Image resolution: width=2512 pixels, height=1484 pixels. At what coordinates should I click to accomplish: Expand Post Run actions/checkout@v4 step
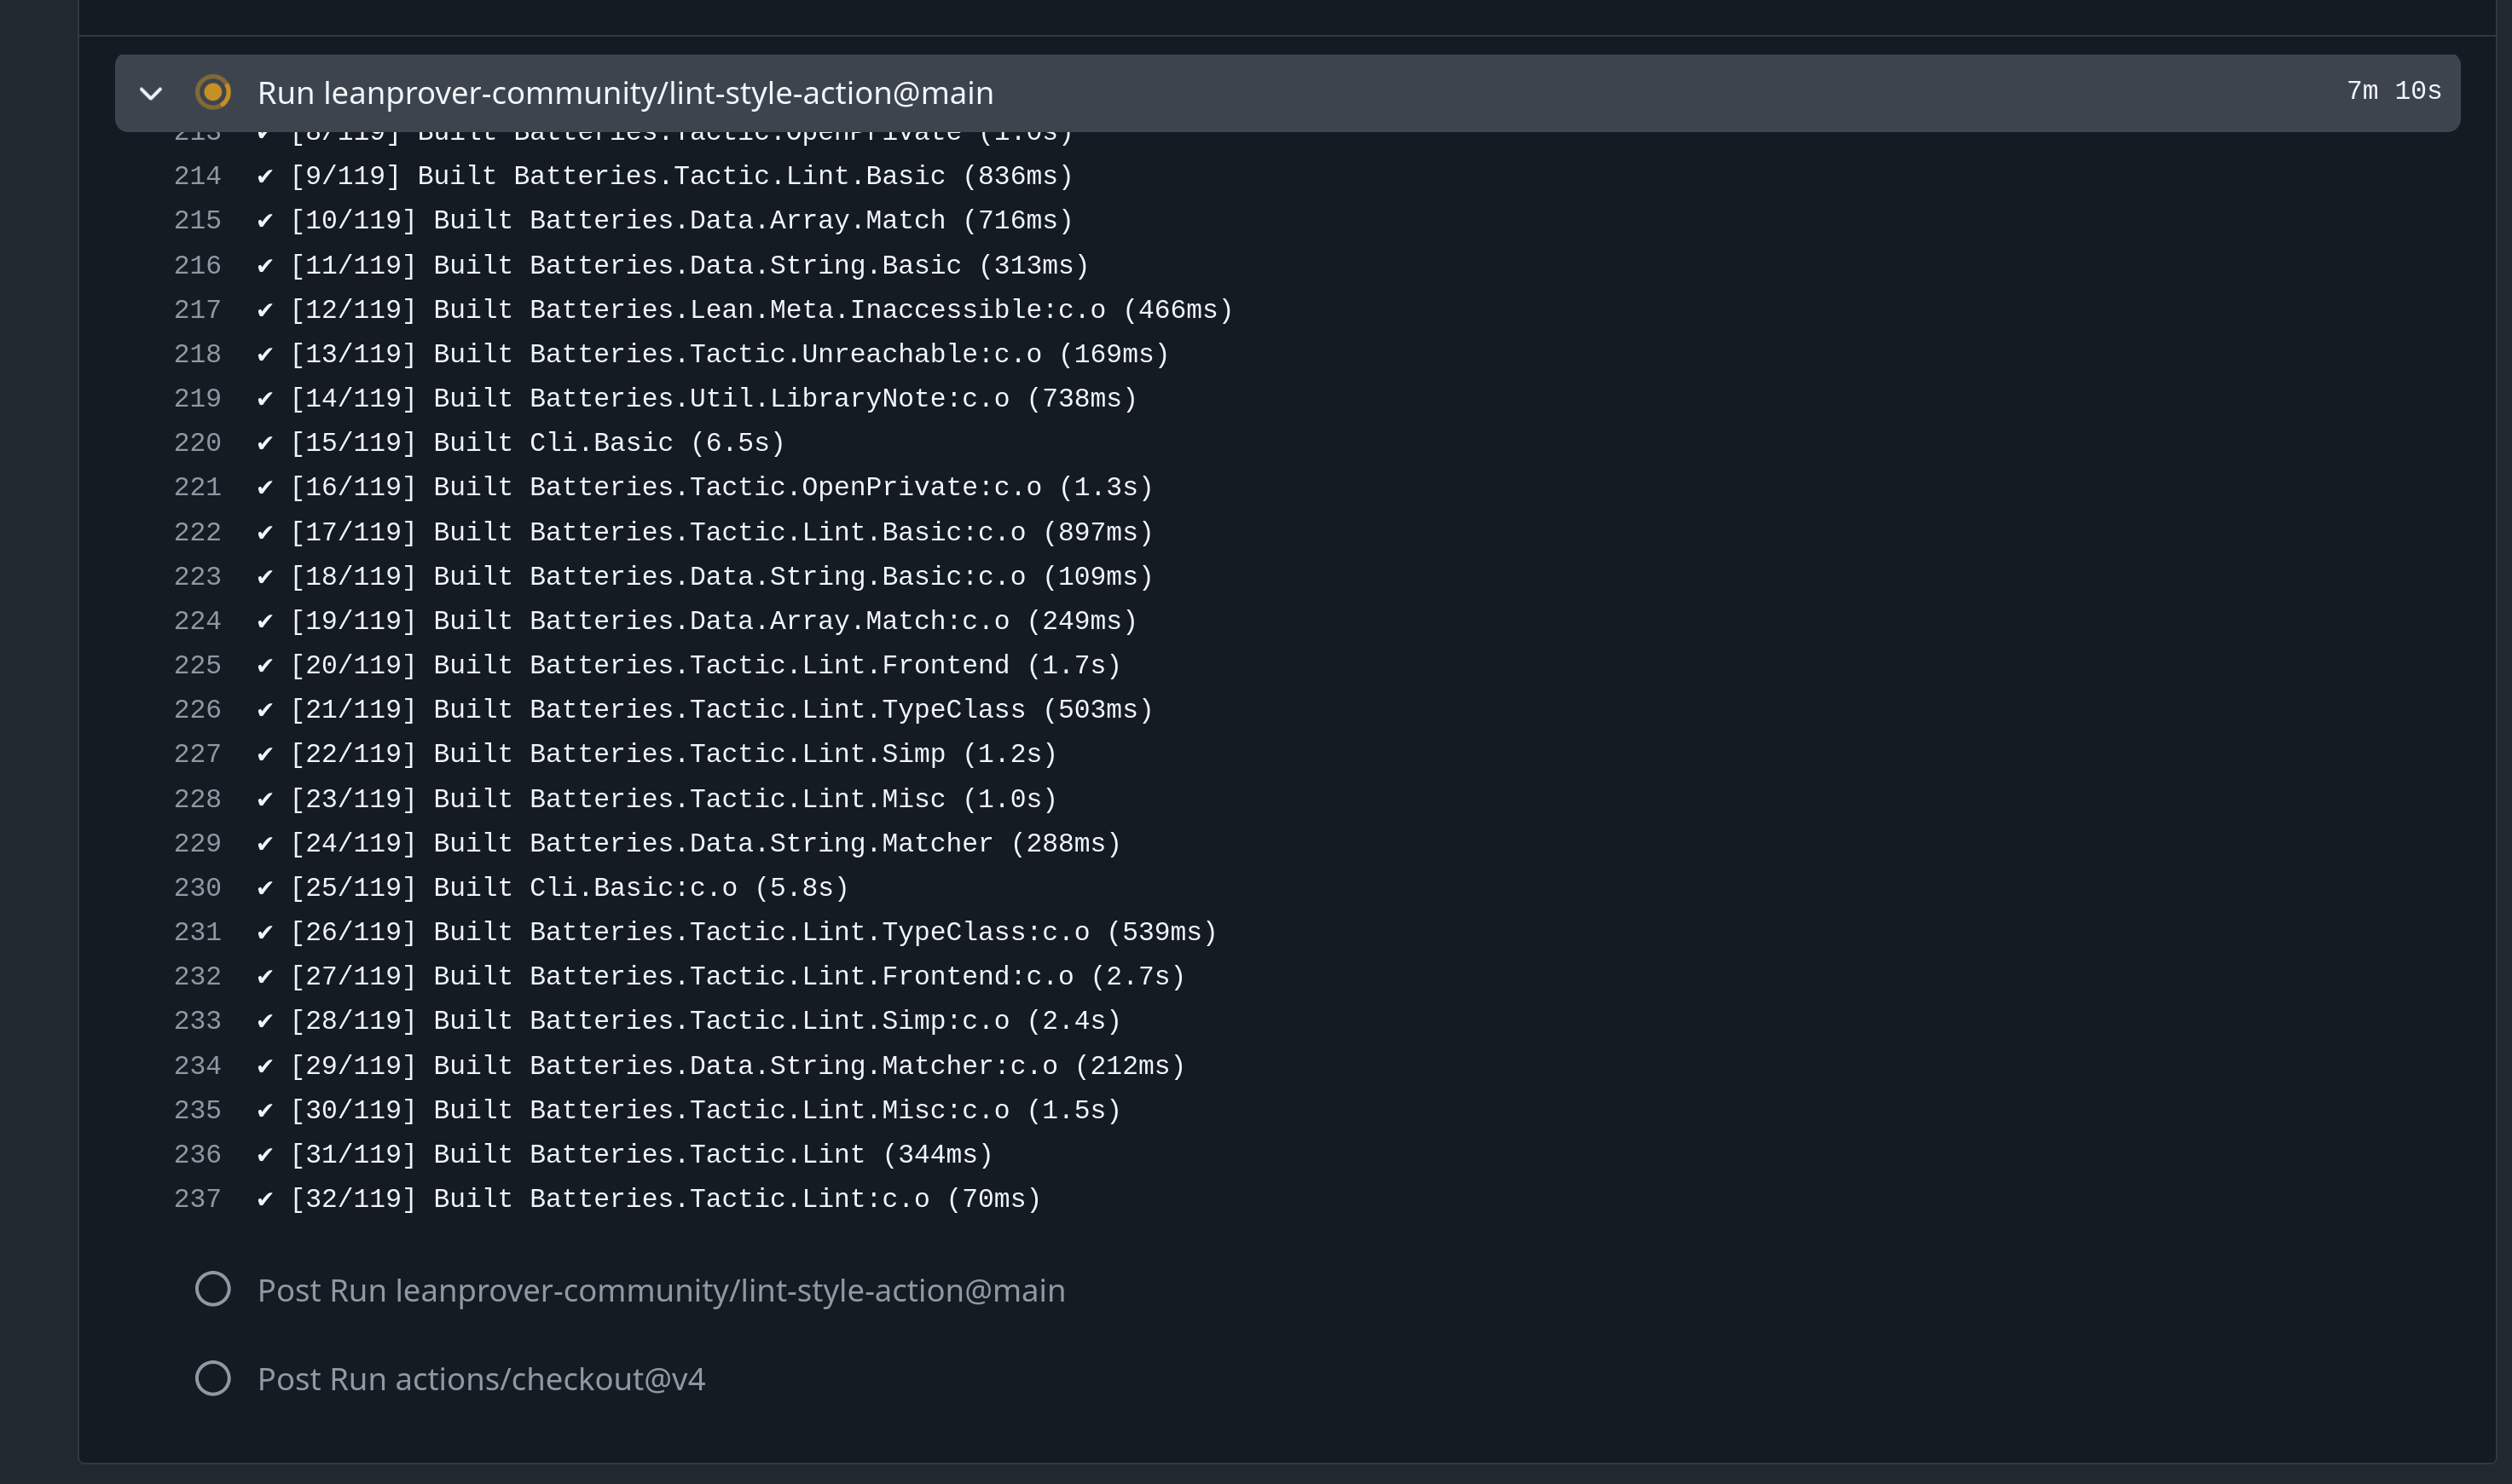pyautogui.click(x=481, y=1379)
